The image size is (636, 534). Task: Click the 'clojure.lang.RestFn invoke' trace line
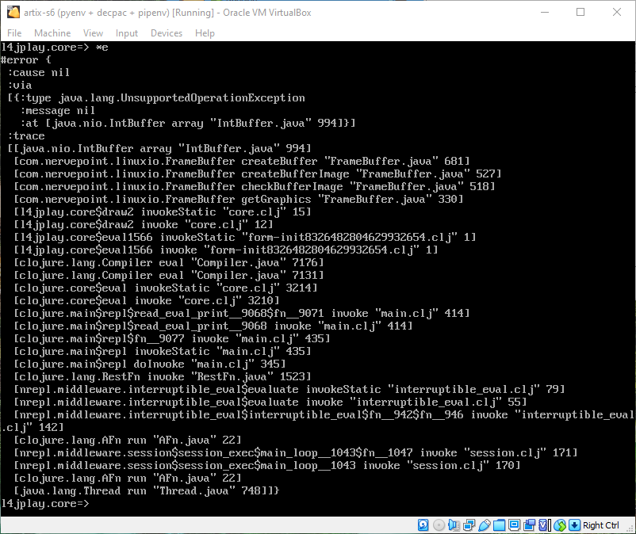point(163,376)
